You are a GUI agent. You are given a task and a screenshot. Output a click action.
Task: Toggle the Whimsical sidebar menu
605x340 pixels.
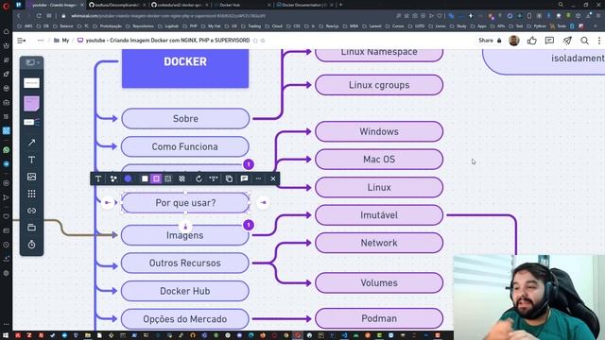pyautogui.click(x=21, y=41)
